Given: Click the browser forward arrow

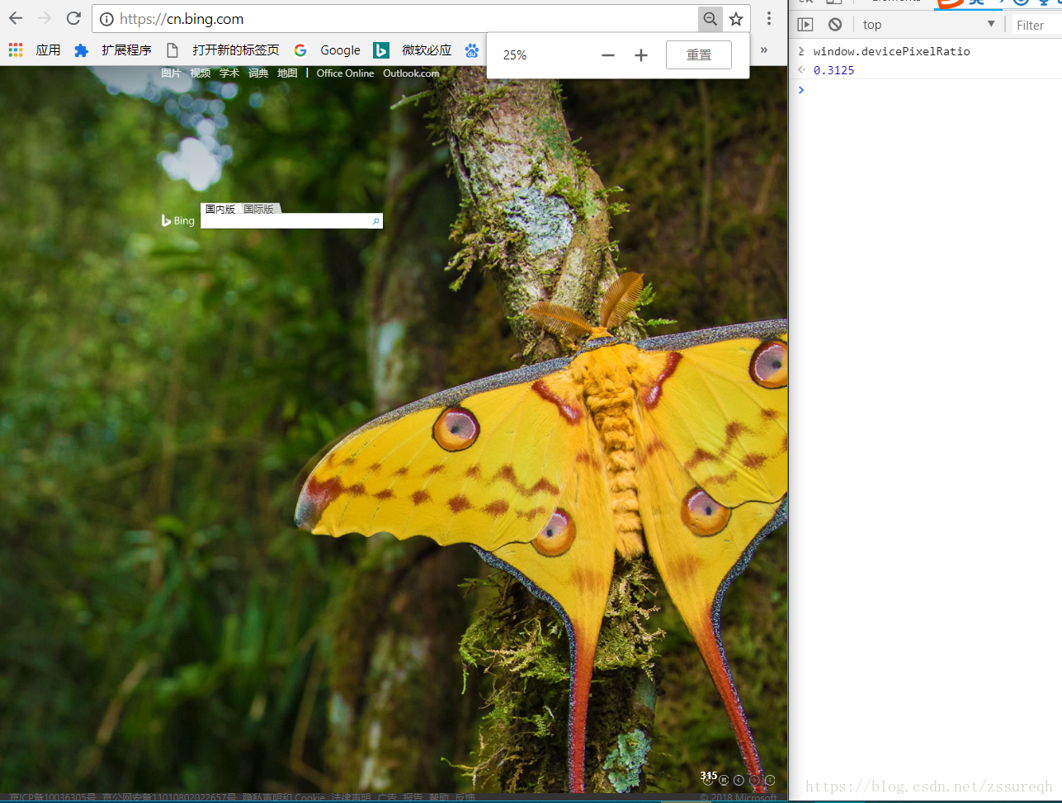Looking at the screenshot, I should 45,18.
